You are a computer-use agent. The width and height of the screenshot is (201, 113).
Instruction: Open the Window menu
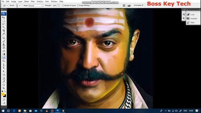(54, 1)
